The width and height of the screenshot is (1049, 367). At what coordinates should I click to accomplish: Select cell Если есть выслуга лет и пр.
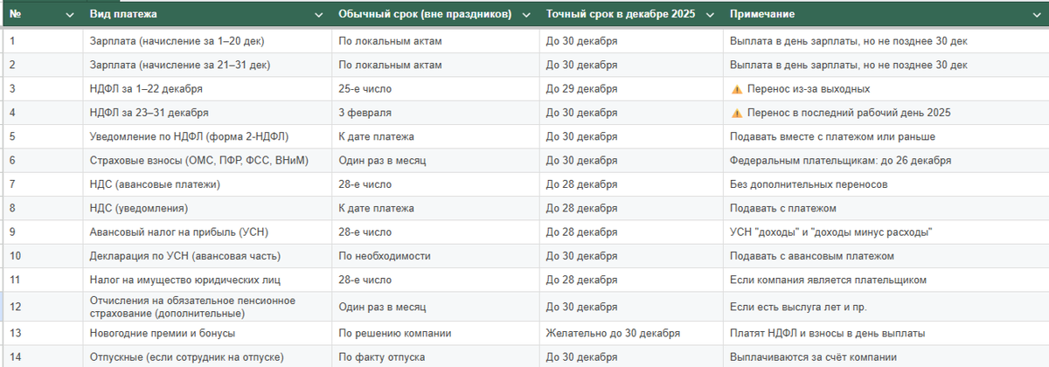(886, 307)
